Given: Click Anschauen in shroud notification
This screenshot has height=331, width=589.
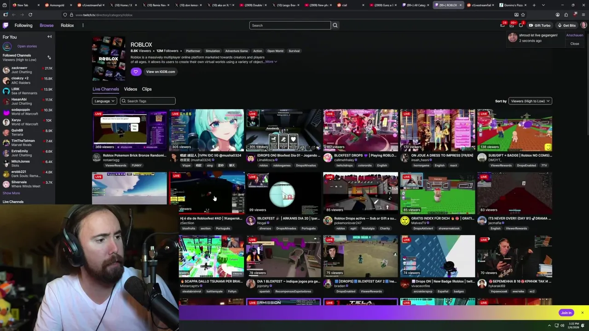Looking at the screenshot, I should click(575, 35).
